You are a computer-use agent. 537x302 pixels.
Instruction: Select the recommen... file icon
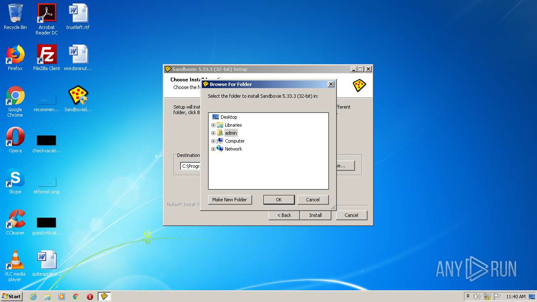pos(47,102)
